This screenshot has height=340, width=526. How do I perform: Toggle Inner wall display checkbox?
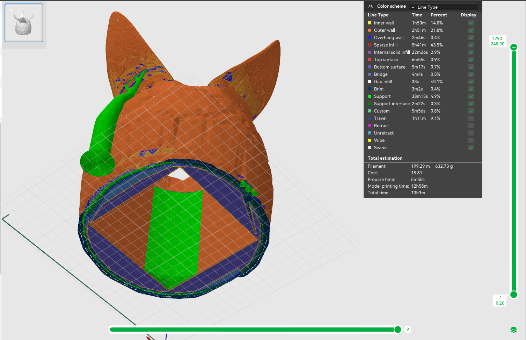coord(471,23)
